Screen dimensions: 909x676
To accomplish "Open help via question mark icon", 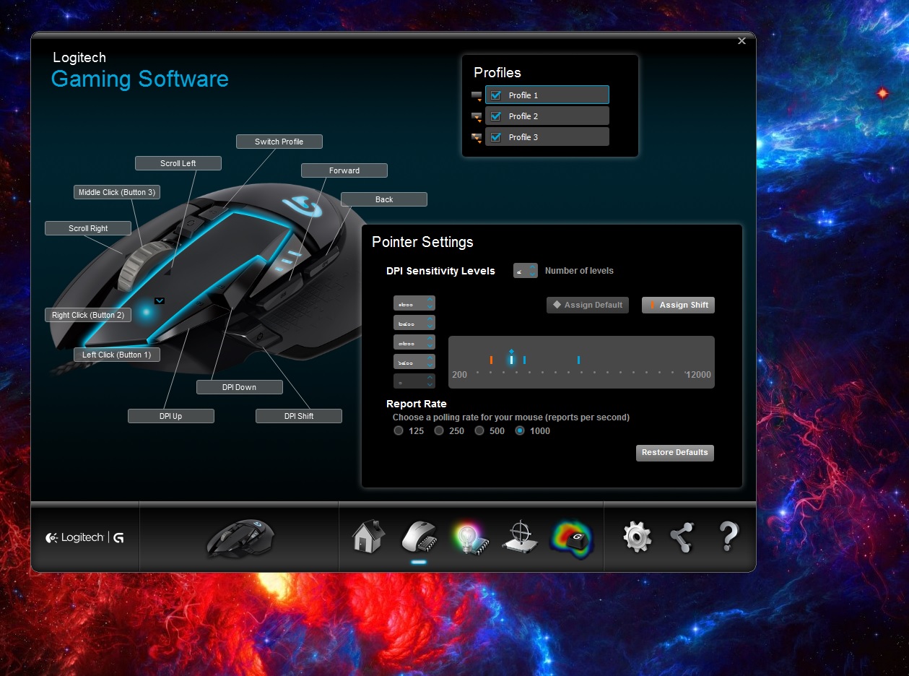I will (x=728, y=537).
